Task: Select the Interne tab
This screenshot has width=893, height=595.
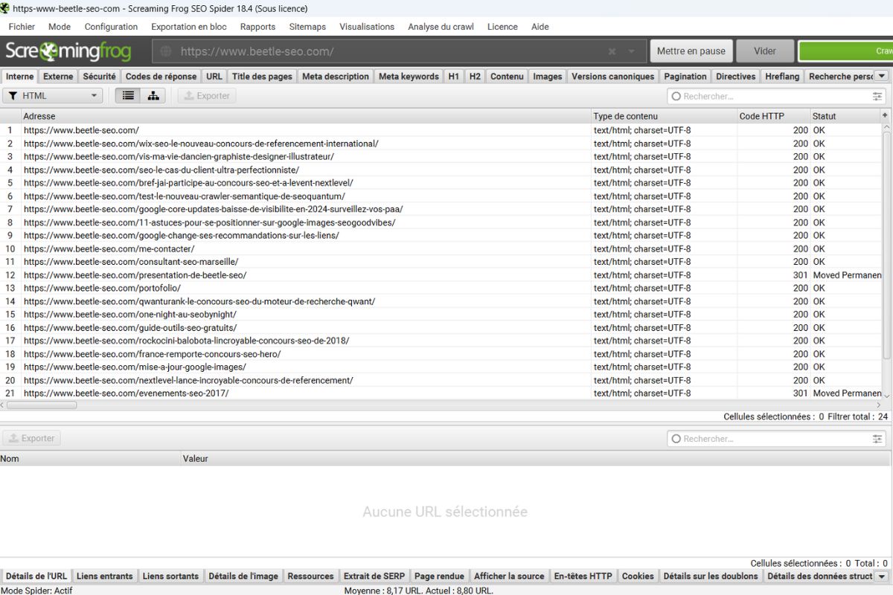Action: tap(20, 76)
